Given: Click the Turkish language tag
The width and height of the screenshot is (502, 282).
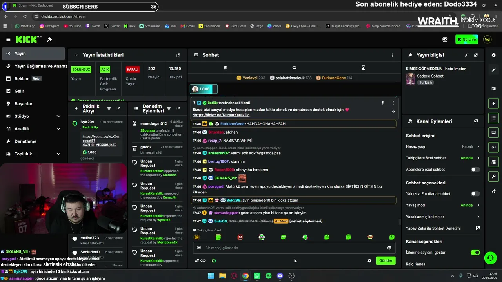Looking at the screenshot, I should [425, 83].
